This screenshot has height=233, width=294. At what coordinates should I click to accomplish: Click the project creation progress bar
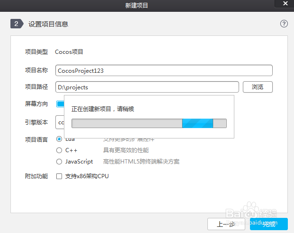[149, 123]
